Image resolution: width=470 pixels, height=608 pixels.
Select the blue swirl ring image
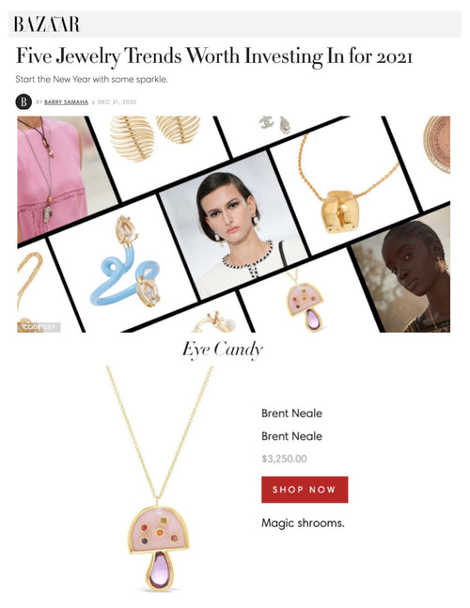[x=125, y=264]
